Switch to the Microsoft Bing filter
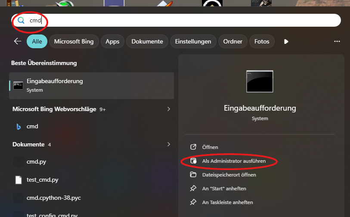Screen dimensions: 350x217 pyautogui.click(x=74, y=41)
